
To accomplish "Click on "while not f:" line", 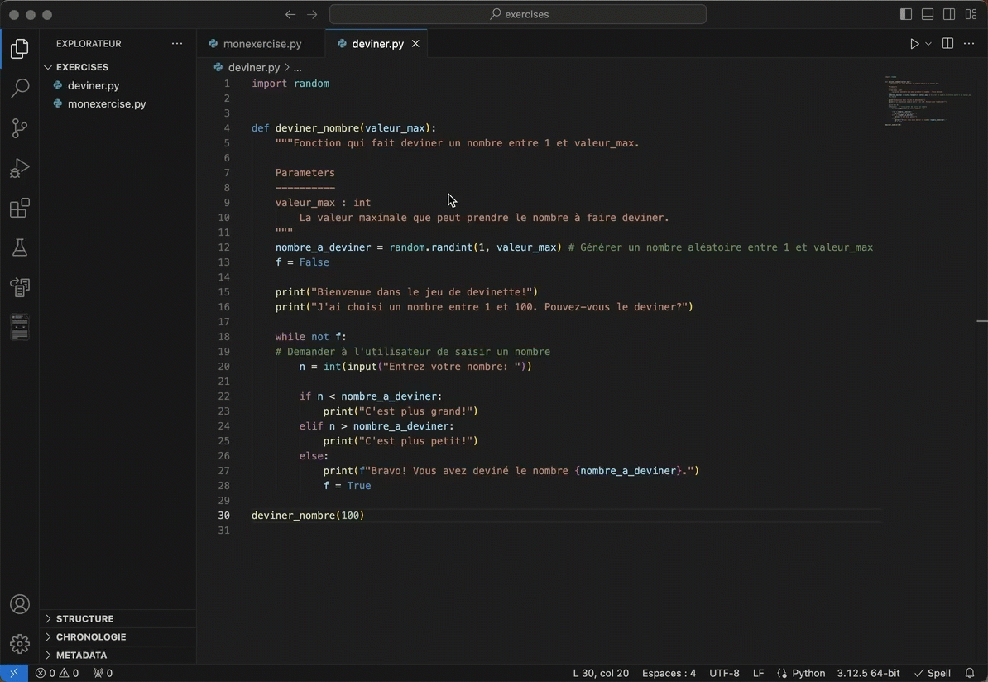I will pyautogui.click(x=310, y=337).
